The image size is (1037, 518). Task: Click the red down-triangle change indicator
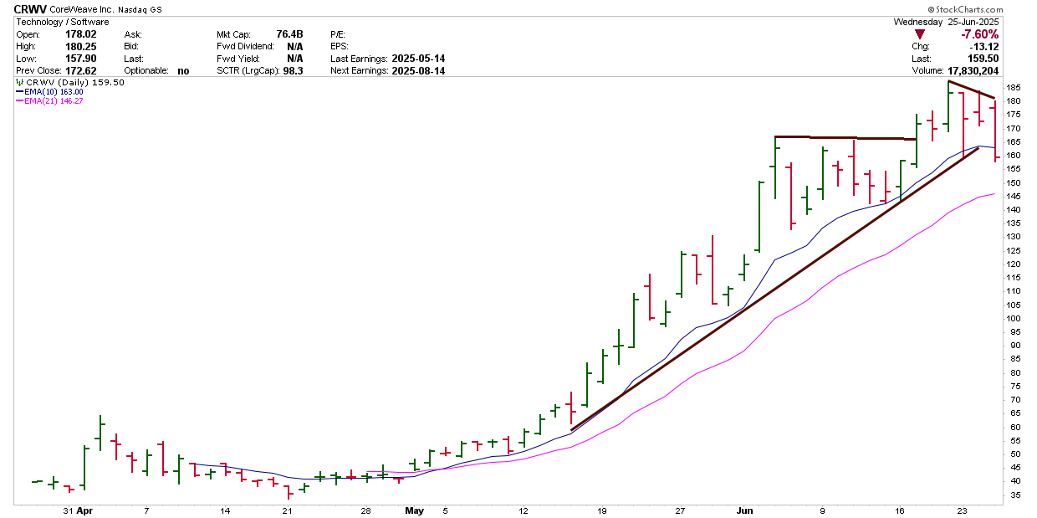coord(919,34)
